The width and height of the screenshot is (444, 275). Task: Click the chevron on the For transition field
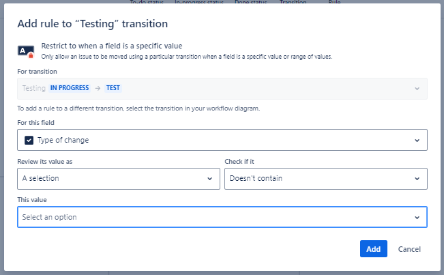pos(417,89)
